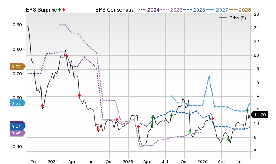Click tall green surprise arrow after April 2025

pos(153,121)
